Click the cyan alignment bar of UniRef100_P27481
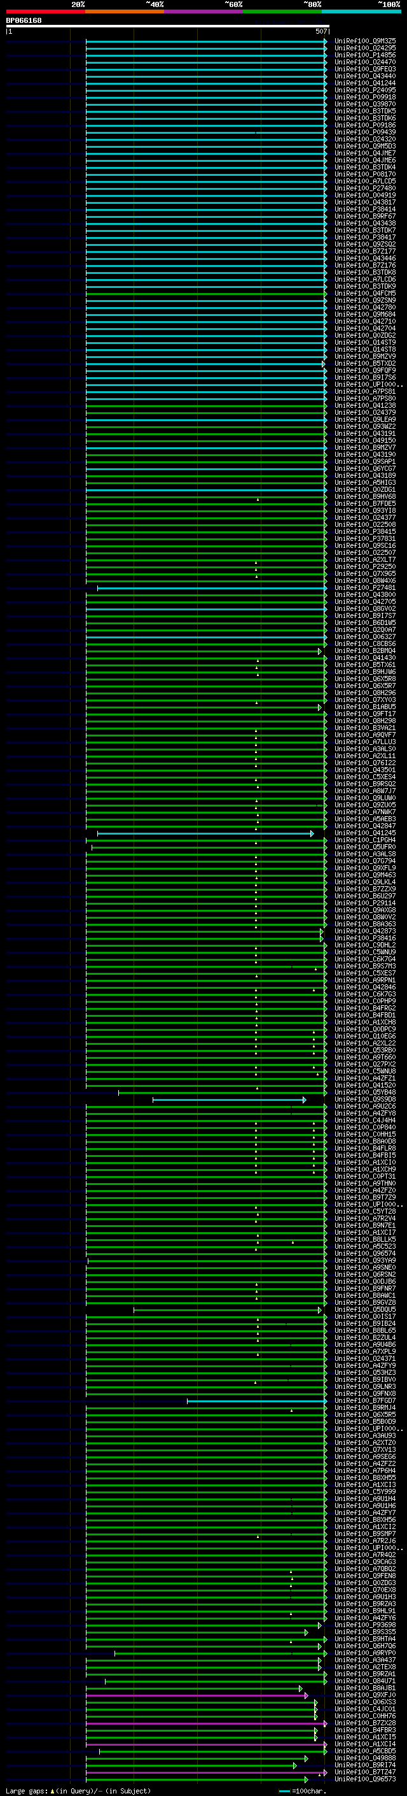The image size is (407, 1796). point(212,588)
